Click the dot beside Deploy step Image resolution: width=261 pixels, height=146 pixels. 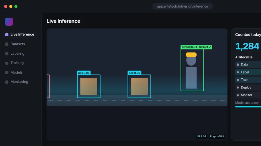coord(238,88)
